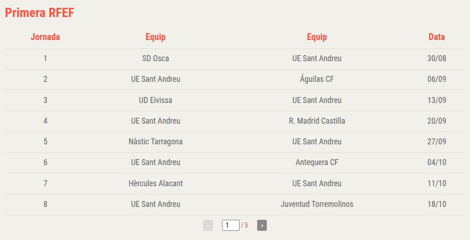Click the Nàstic Tarragona cell

click(156, 142)
